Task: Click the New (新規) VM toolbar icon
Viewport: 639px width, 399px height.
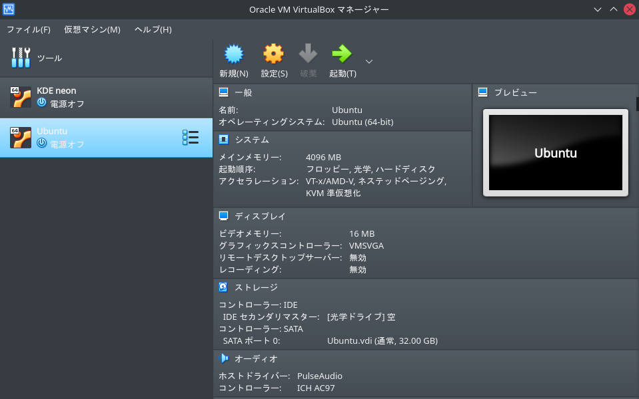Action: (233, 54)
